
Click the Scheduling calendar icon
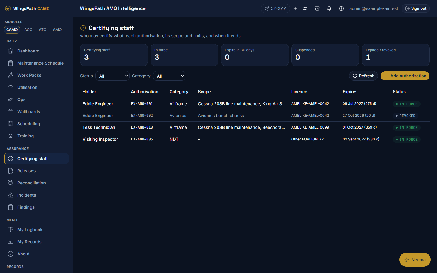(11, 124)
